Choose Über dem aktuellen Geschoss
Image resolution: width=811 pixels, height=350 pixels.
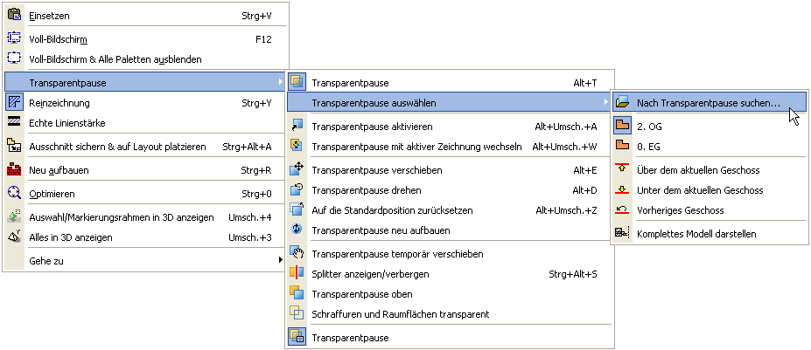[x=700, y=169]
